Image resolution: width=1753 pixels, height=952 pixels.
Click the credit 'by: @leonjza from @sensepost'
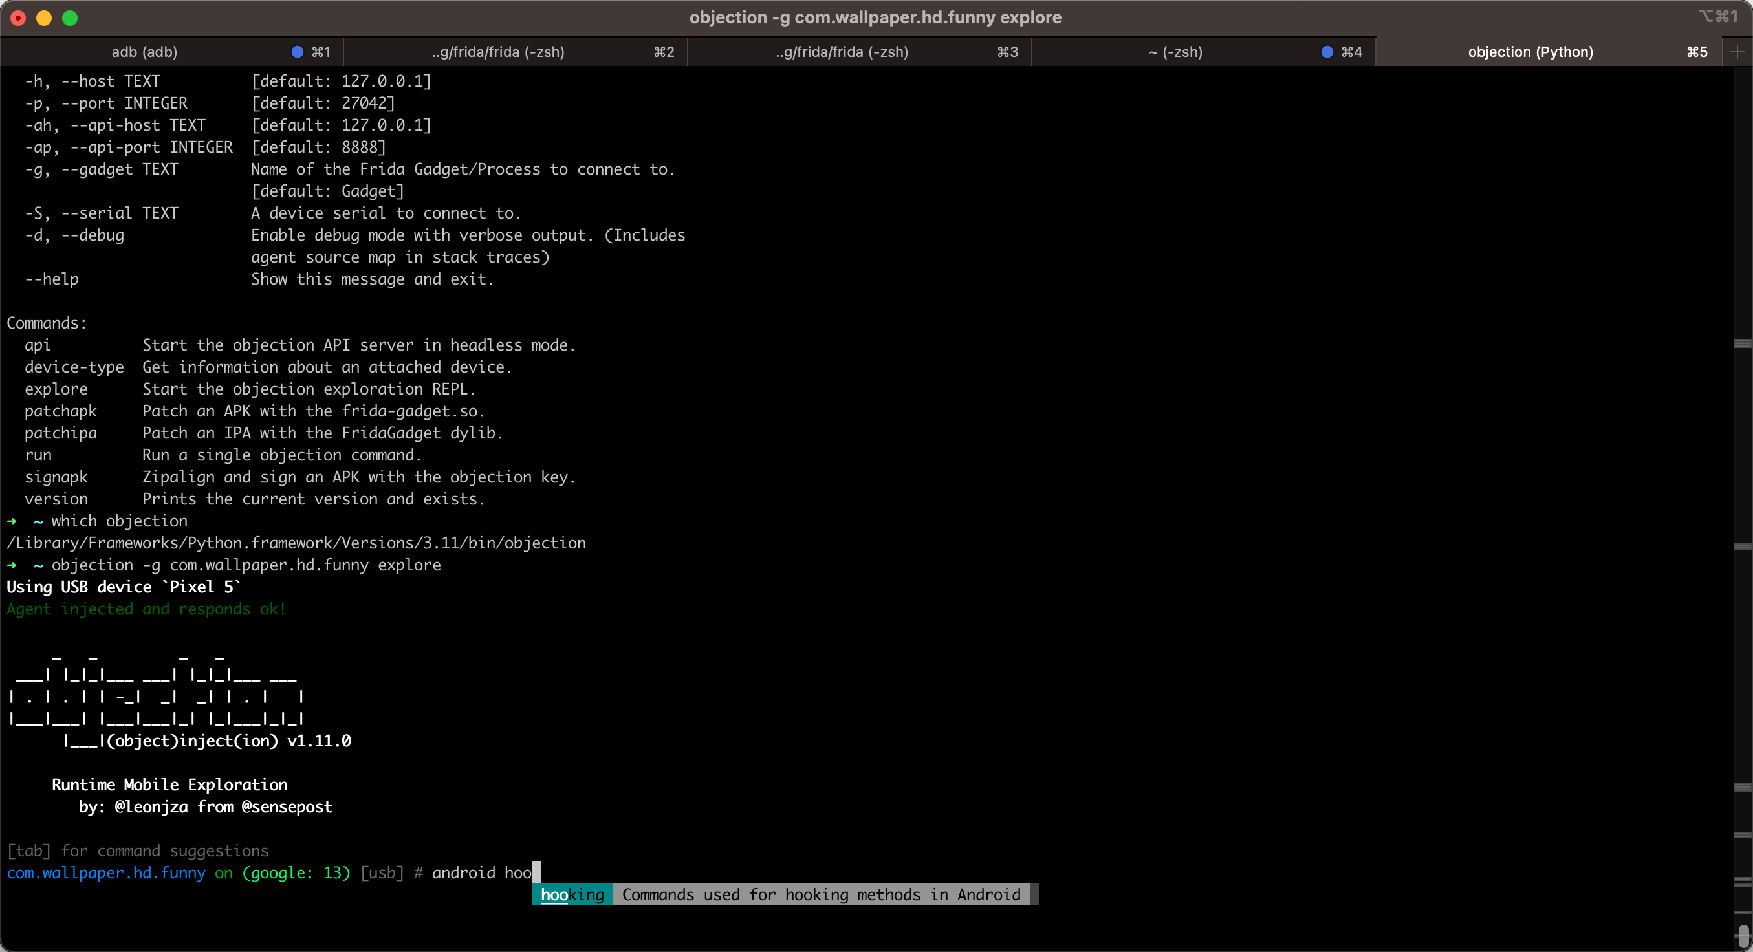(x=206, y=807)
